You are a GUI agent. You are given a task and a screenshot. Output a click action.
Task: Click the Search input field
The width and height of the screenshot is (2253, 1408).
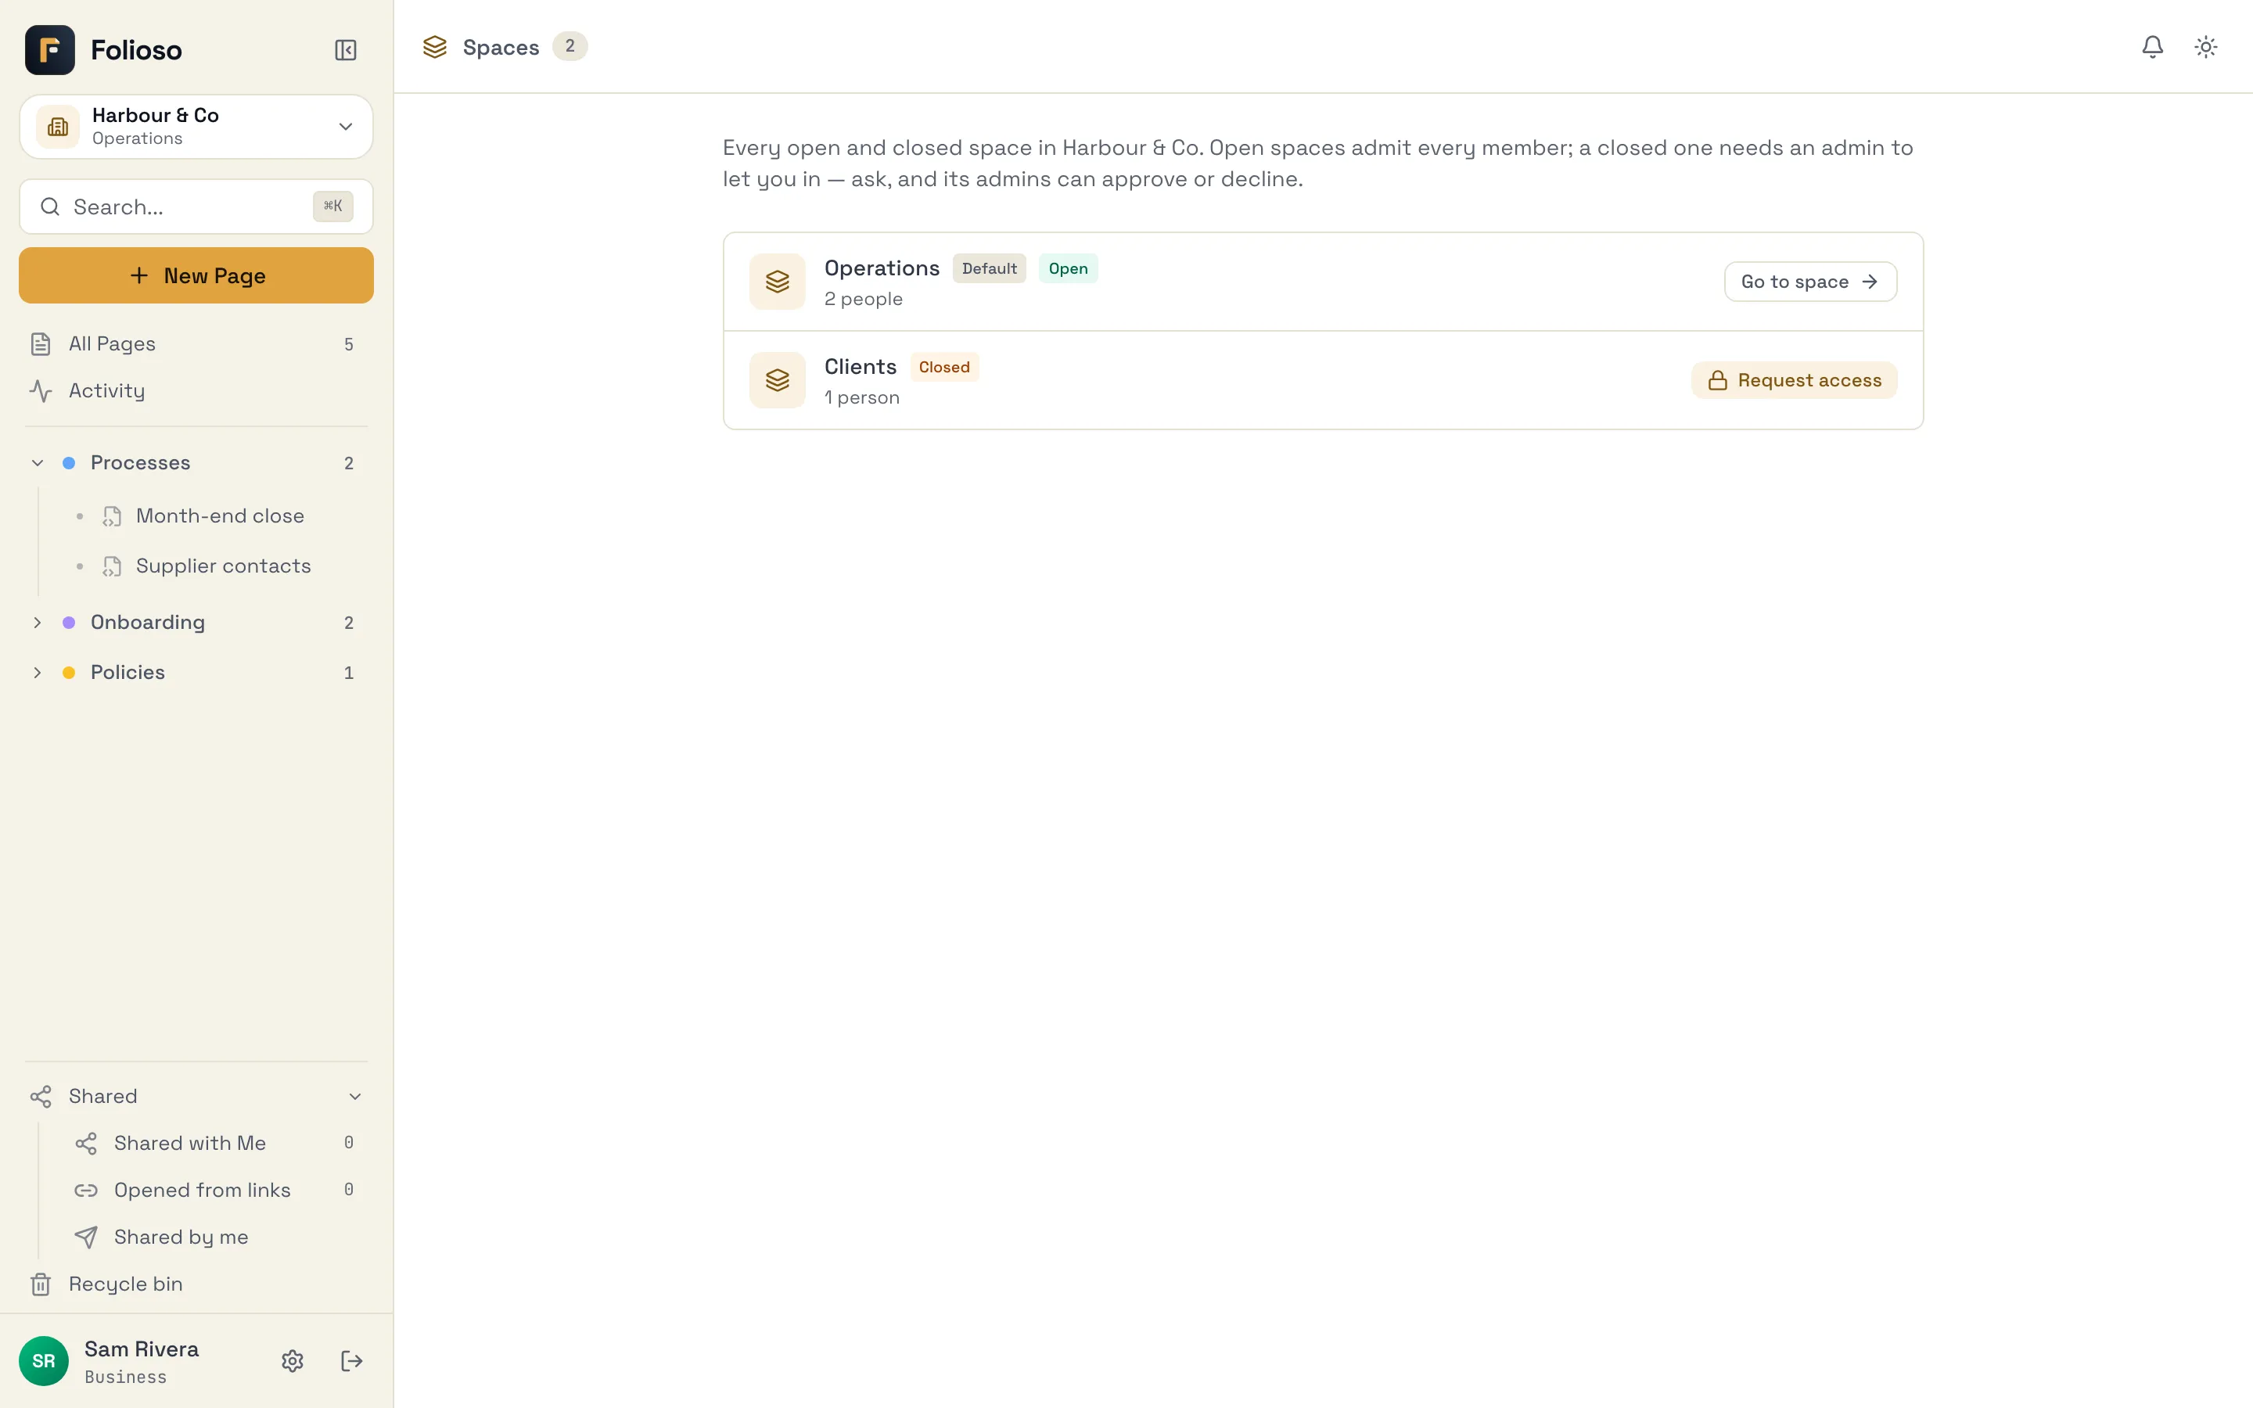[x=196, y=207]
